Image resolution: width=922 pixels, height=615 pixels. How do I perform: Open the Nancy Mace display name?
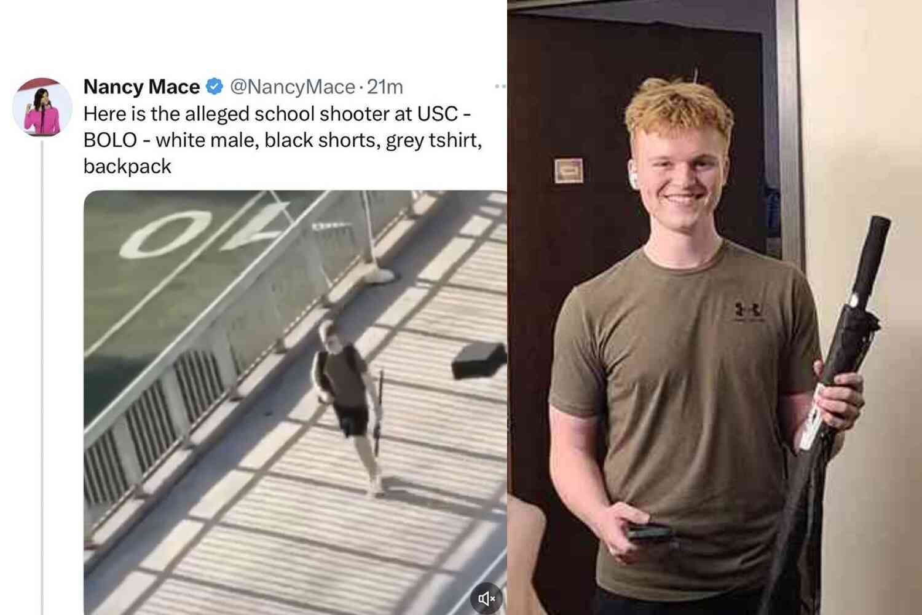click(x=141, y=87)
